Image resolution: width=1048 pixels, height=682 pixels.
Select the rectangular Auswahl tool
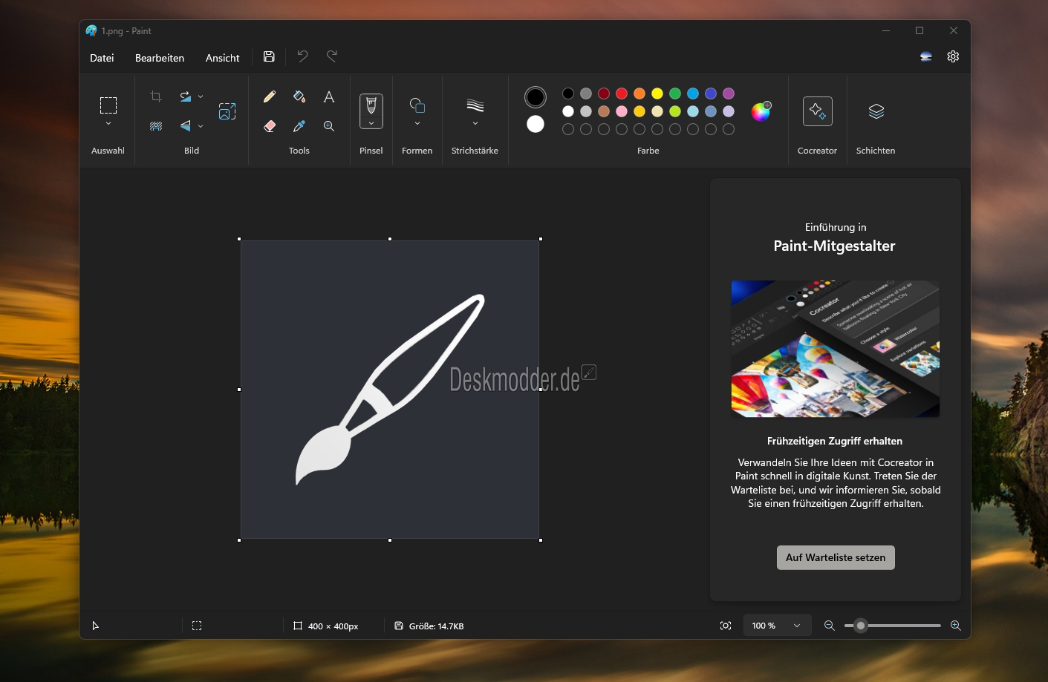[x=108, y=105]
